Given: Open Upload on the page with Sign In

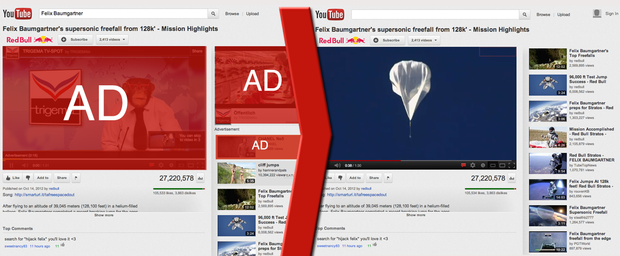Looking at the screenshot, I should [x=564, y=15].
